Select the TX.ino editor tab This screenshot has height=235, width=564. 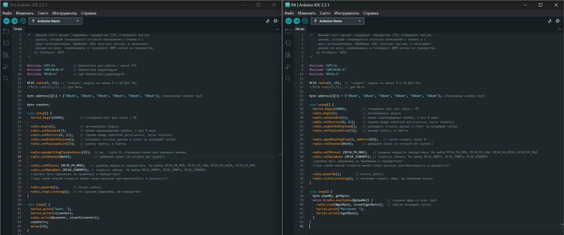17,29
